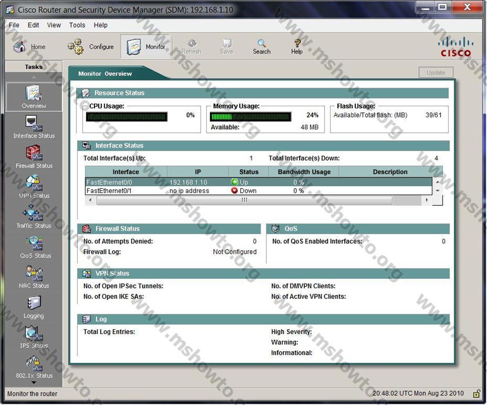
Task: Click the interface table scroll right arrow
Action: click(x=427, y=200)
